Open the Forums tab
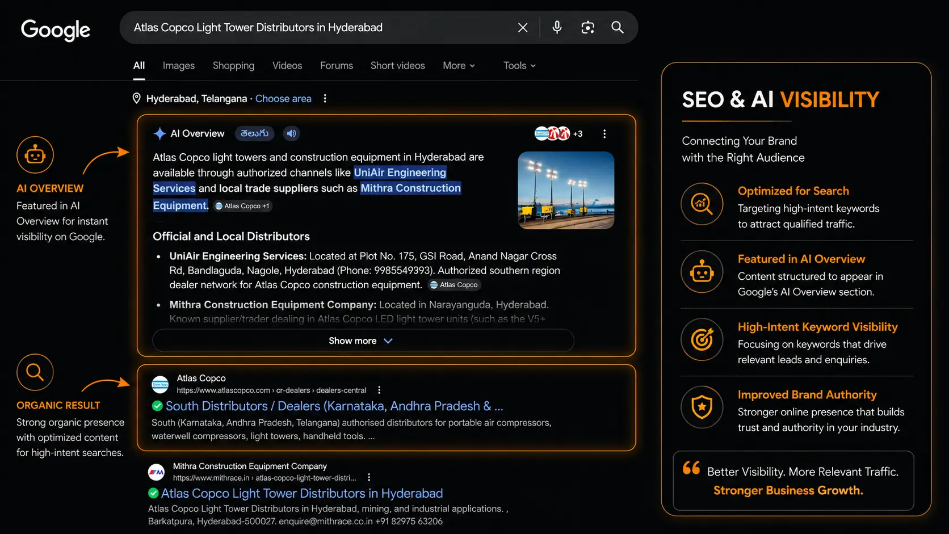949x534 pixels. pyautogui.click(x=337, y=66)
